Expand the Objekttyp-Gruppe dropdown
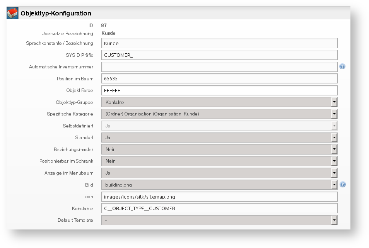The height and width of the screenshot is (248, 369). (x=219, y=102)
